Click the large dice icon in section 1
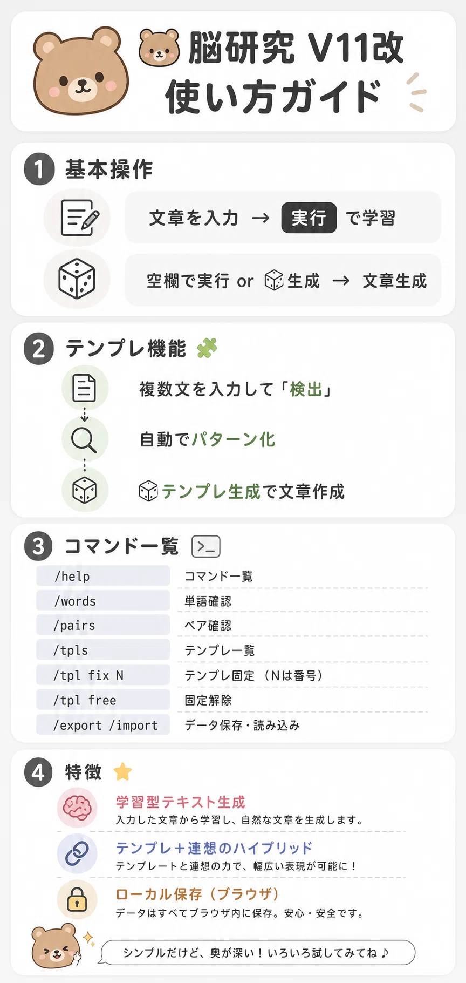The height and width of the screenshot is (983, 466). point(77,279)
